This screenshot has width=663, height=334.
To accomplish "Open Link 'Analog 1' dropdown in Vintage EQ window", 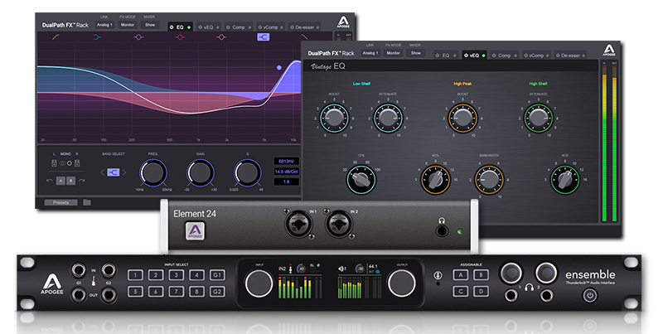I will 370,53.
